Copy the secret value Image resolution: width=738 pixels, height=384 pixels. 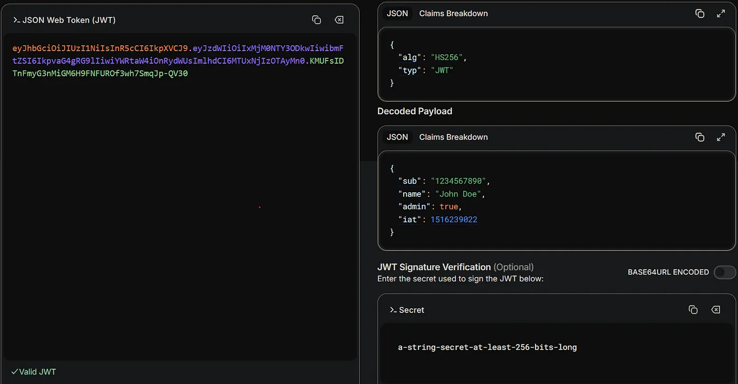tap(693, 310)
